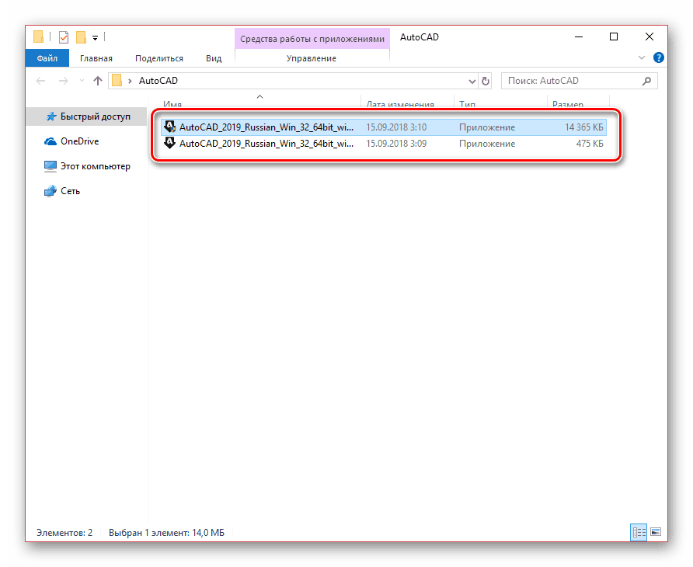Switch to the Главная tab
Screen dimensions: 693x567
96,58
